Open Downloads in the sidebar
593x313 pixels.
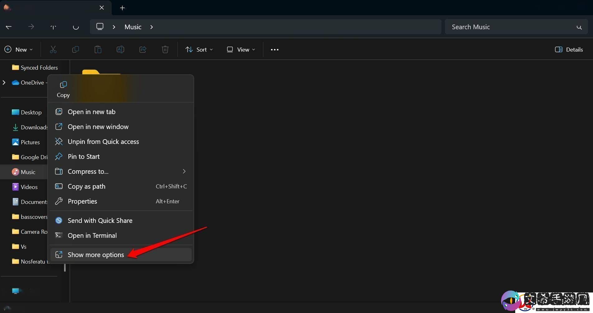pos(30,127)
